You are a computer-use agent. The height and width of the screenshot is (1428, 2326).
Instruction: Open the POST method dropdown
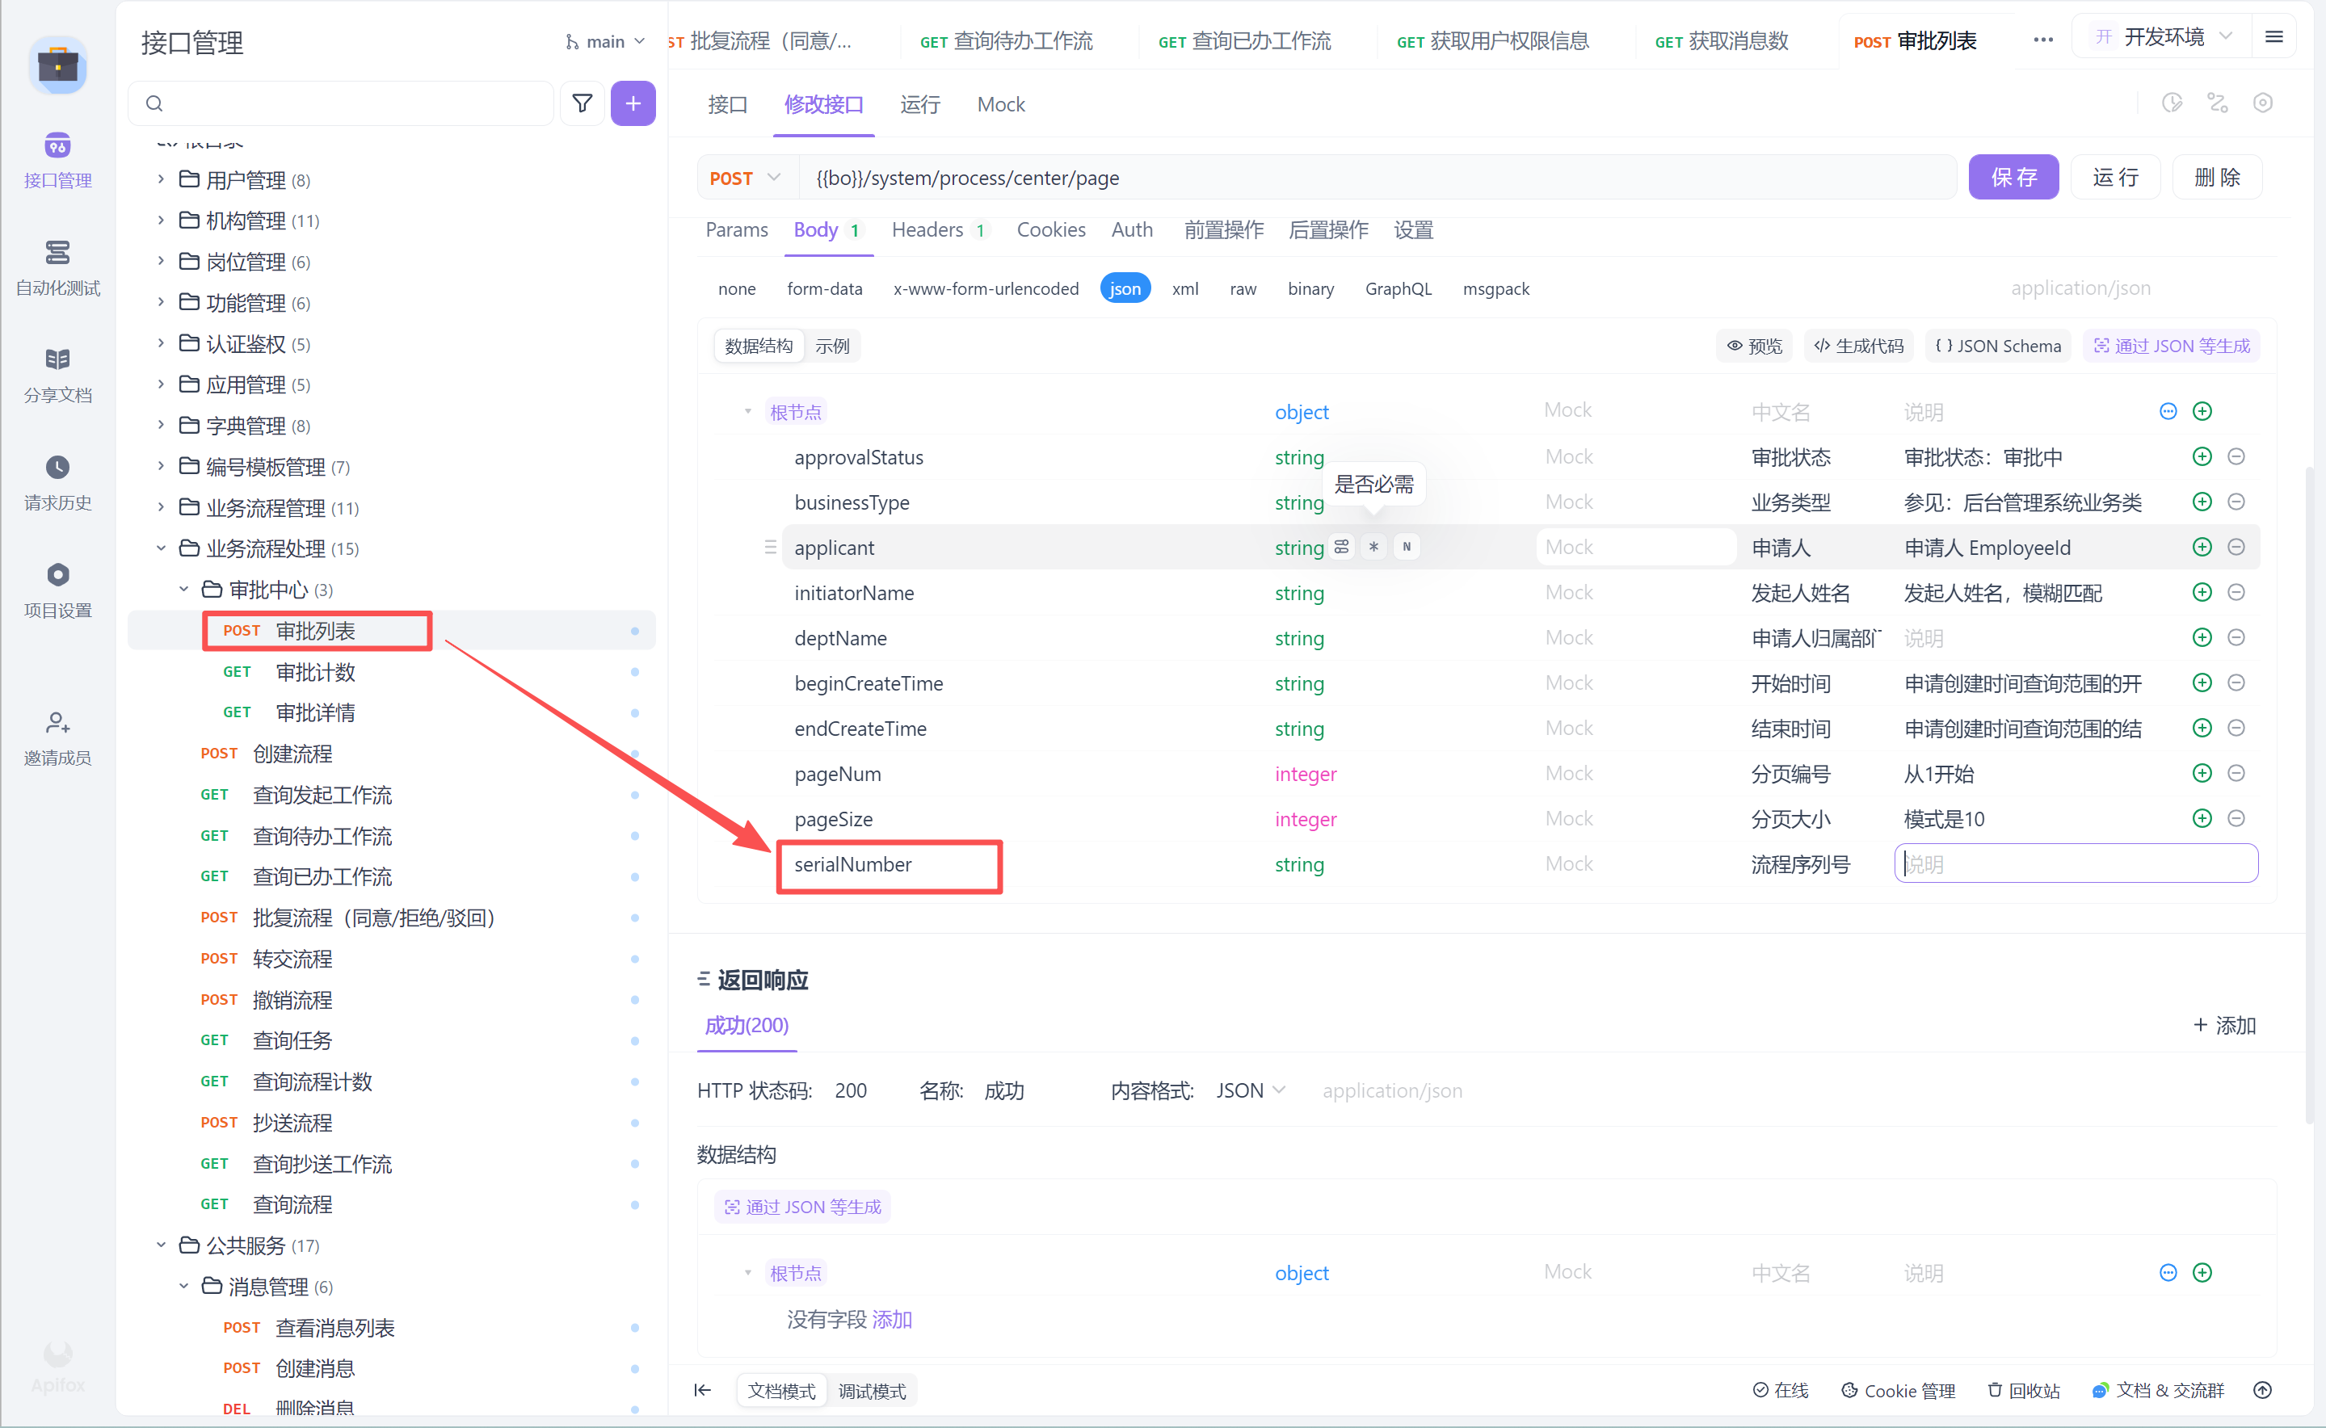tap(747, 178)
